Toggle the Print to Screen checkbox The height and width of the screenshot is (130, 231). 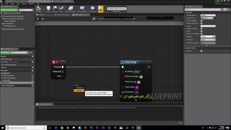coord(141,77)
